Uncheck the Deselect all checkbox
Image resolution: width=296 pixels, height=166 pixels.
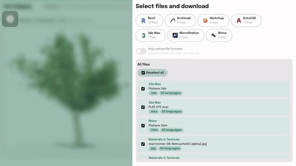[143, 73]
